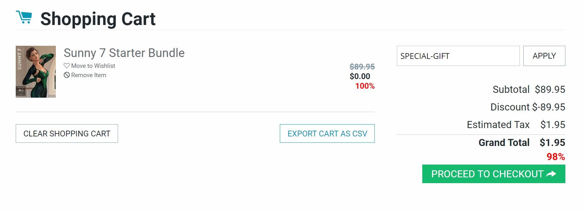
Task: Click the ban icon beside Remove Item
Action: [x=67, y=75]
